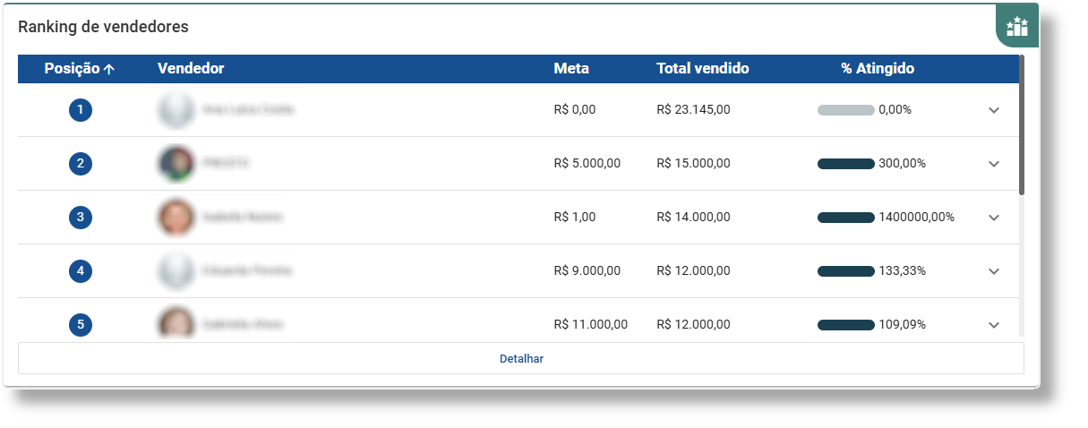Click avatar of the second-ranked seller
This screenshot has height=428, width=1088.
(x=176, y=164)
